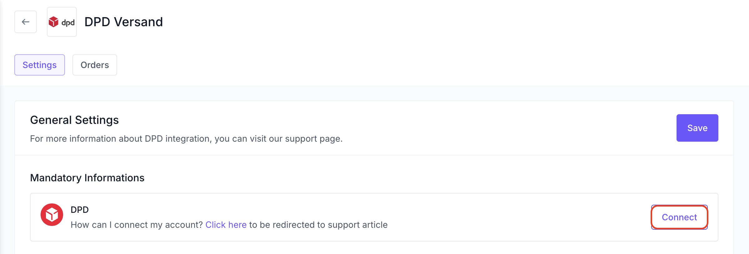749x254 pixels.
Task: Click the DPD Versand page title
Action: coord(124,22)
